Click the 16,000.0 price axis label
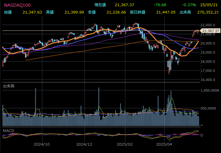The width and height of the screenshot is (221, 153). coord(208,80)
